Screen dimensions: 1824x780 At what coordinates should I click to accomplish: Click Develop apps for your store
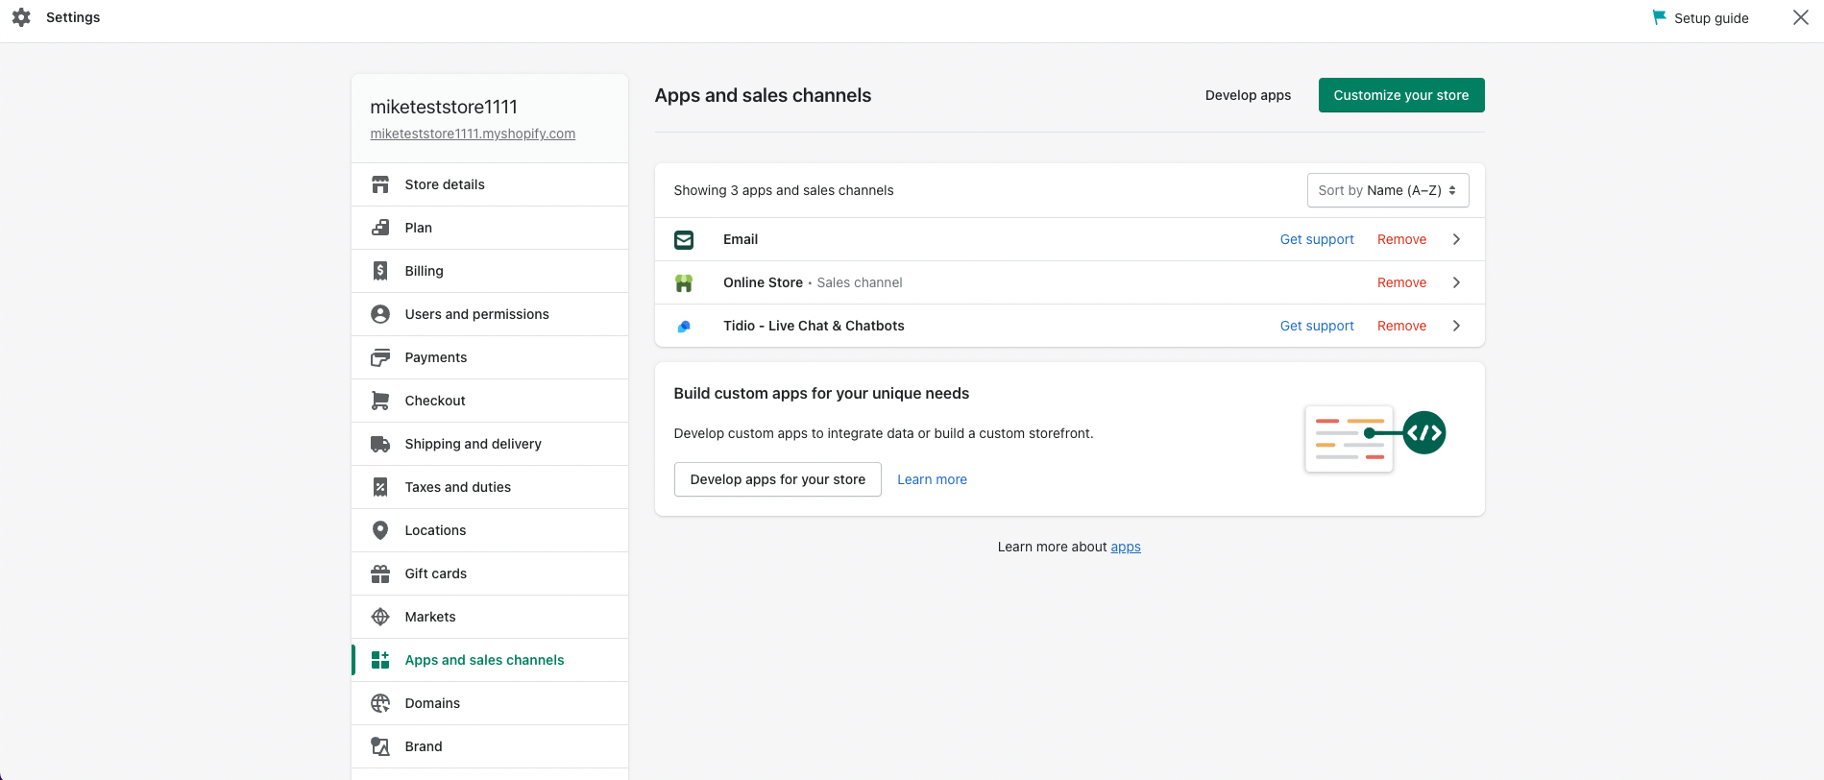778,479
